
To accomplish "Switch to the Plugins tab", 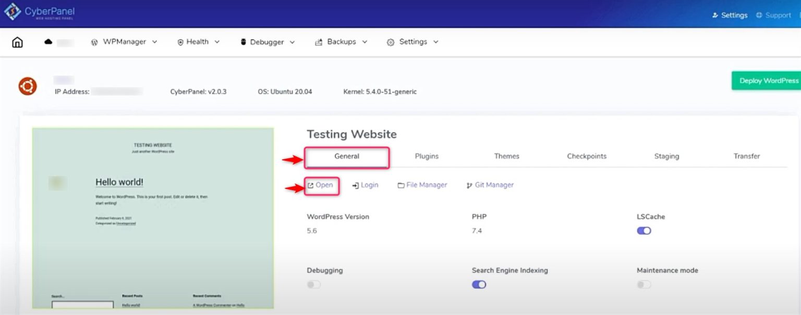I will tap(427, 156).
